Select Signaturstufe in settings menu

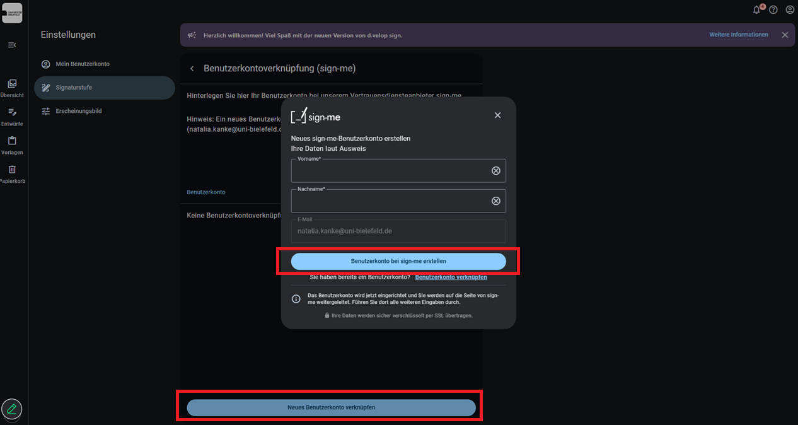tap(74, 88)
